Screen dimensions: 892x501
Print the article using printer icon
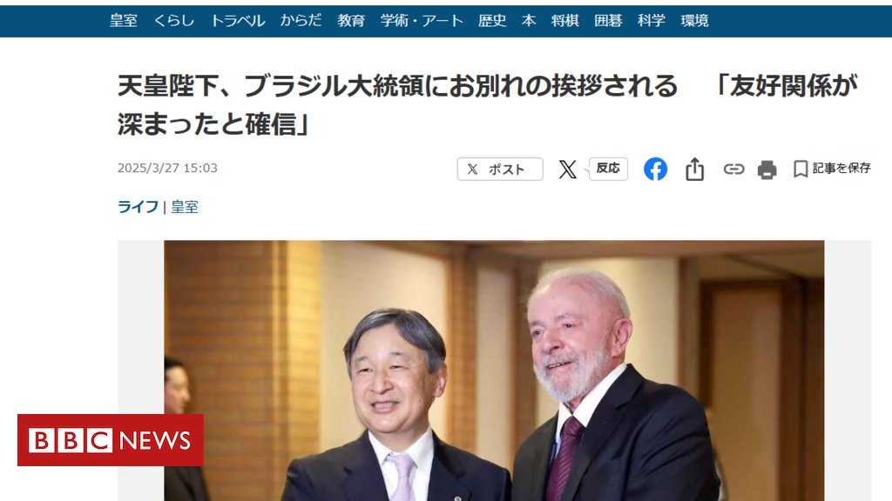coord(767,170)
